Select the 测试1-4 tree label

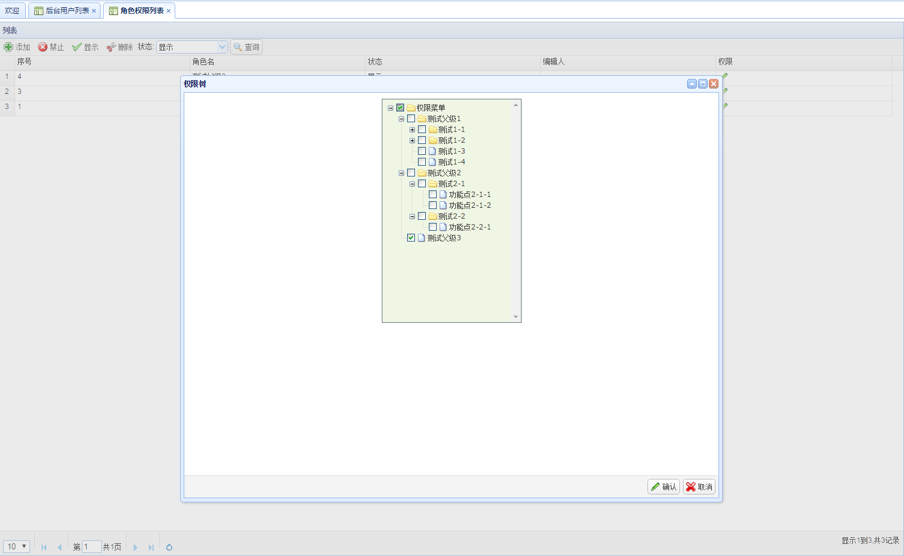[452, 162]
